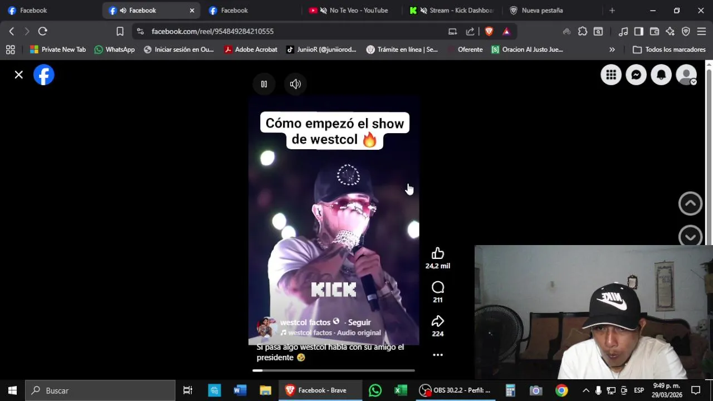Toggle the browser sidebar

(639, 32)
